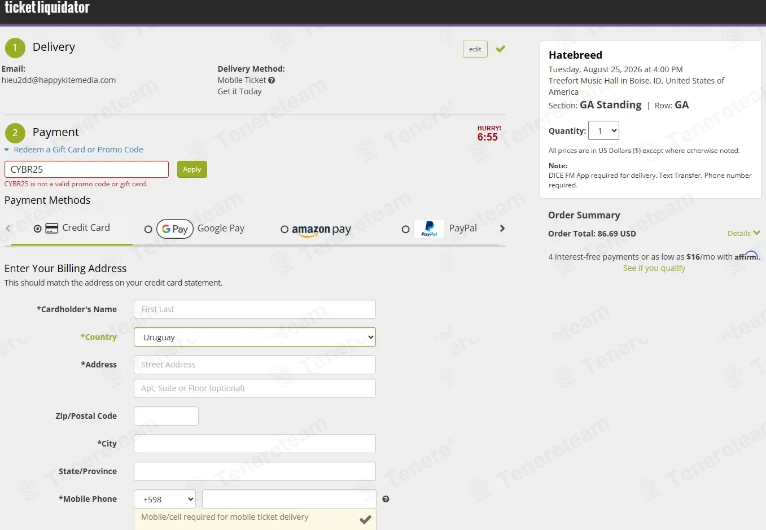Viewport: 766px width, 530px height.
Task: Click the PayPal logo icon
Action: coord(429,229)
